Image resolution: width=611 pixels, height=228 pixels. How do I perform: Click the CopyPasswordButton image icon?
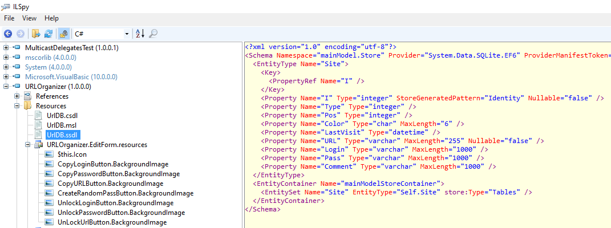tap(49, 173)
